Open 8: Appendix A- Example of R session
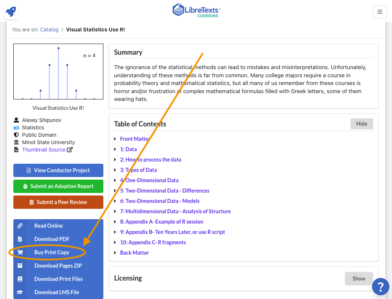Viewport: 392px width, 299px height. click(162, 222)
